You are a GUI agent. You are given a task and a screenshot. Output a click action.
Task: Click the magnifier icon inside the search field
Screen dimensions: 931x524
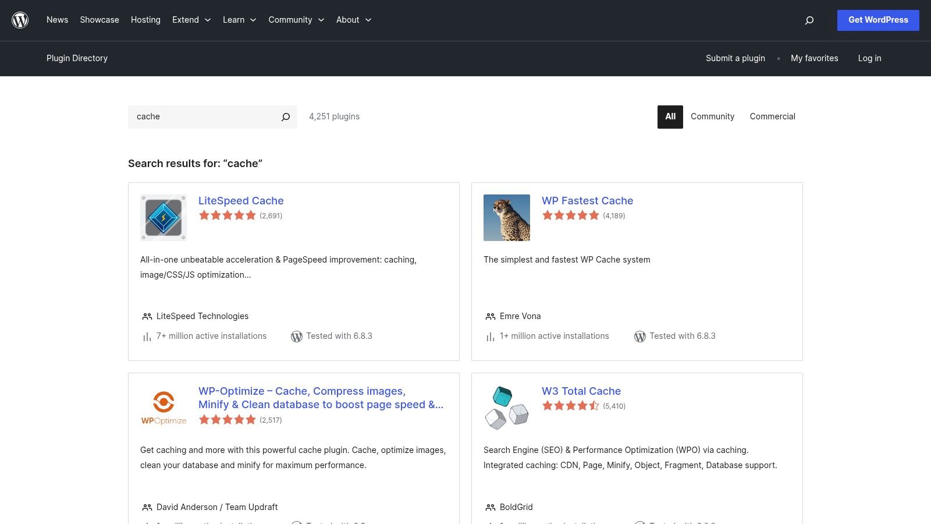(286, 116)
